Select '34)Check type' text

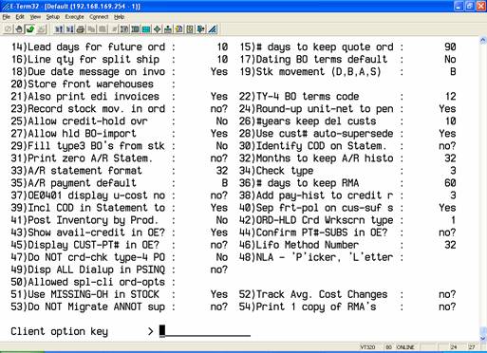tap(276, 170)
